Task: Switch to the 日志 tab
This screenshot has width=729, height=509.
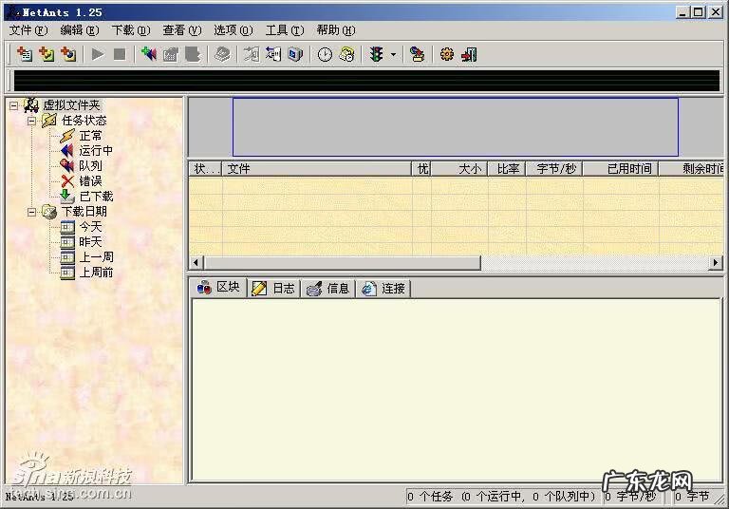Action: coord(273,289)
